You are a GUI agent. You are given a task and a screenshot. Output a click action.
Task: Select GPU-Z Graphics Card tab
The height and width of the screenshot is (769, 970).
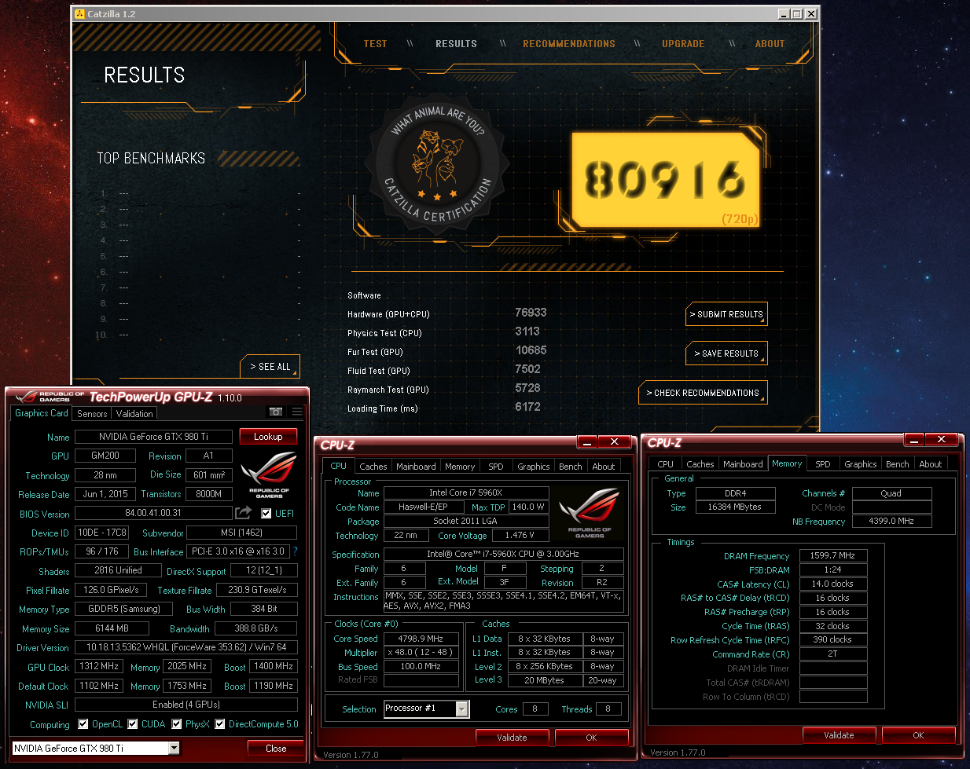click(x=42, y=413)
